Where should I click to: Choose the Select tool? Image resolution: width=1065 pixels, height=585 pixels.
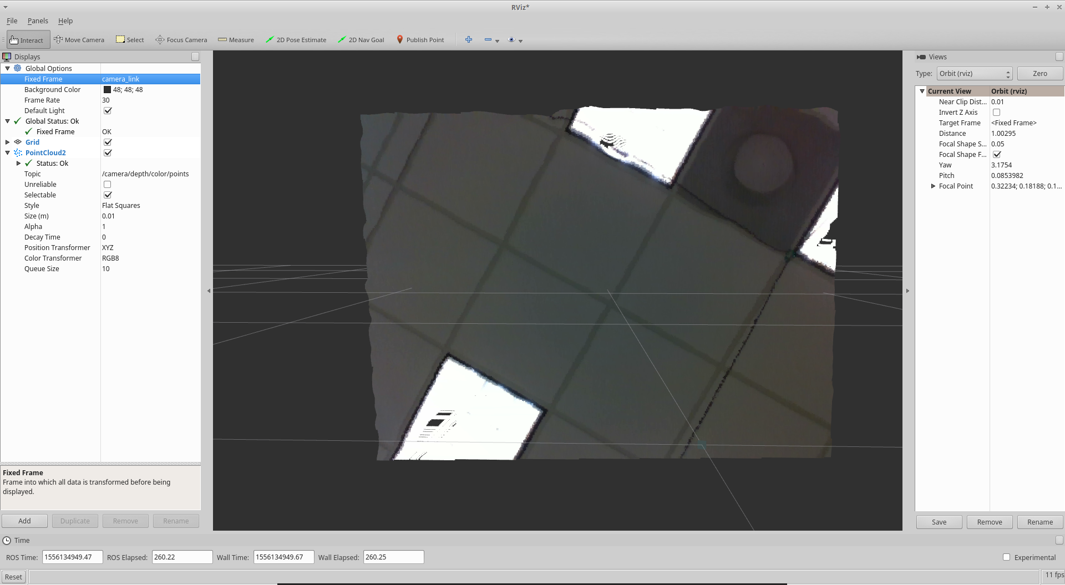(x=130, y=40)
